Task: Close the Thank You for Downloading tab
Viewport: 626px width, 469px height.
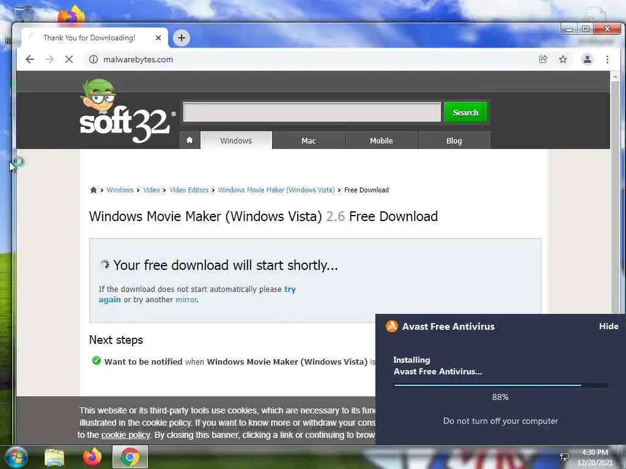Action: click(158, 38)
